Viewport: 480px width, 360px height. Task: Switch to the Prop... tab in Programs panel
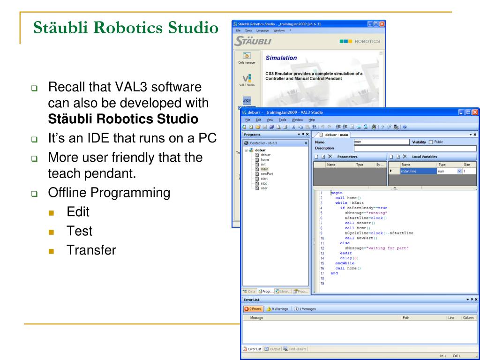pos(300,292)
